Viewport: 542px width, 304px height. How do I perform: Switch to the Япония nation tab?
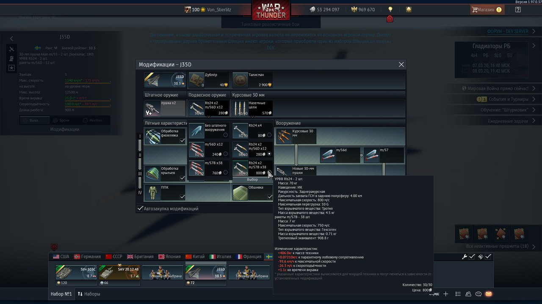click(169, 256)
